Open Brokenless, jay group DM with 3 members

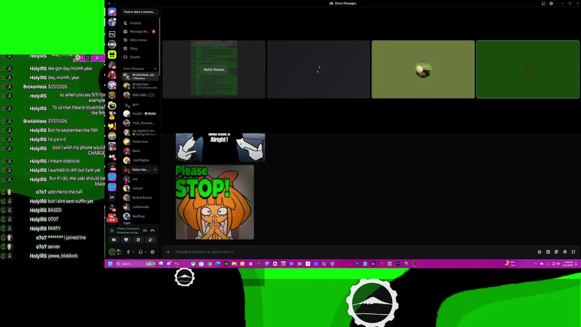coord(139,76)
